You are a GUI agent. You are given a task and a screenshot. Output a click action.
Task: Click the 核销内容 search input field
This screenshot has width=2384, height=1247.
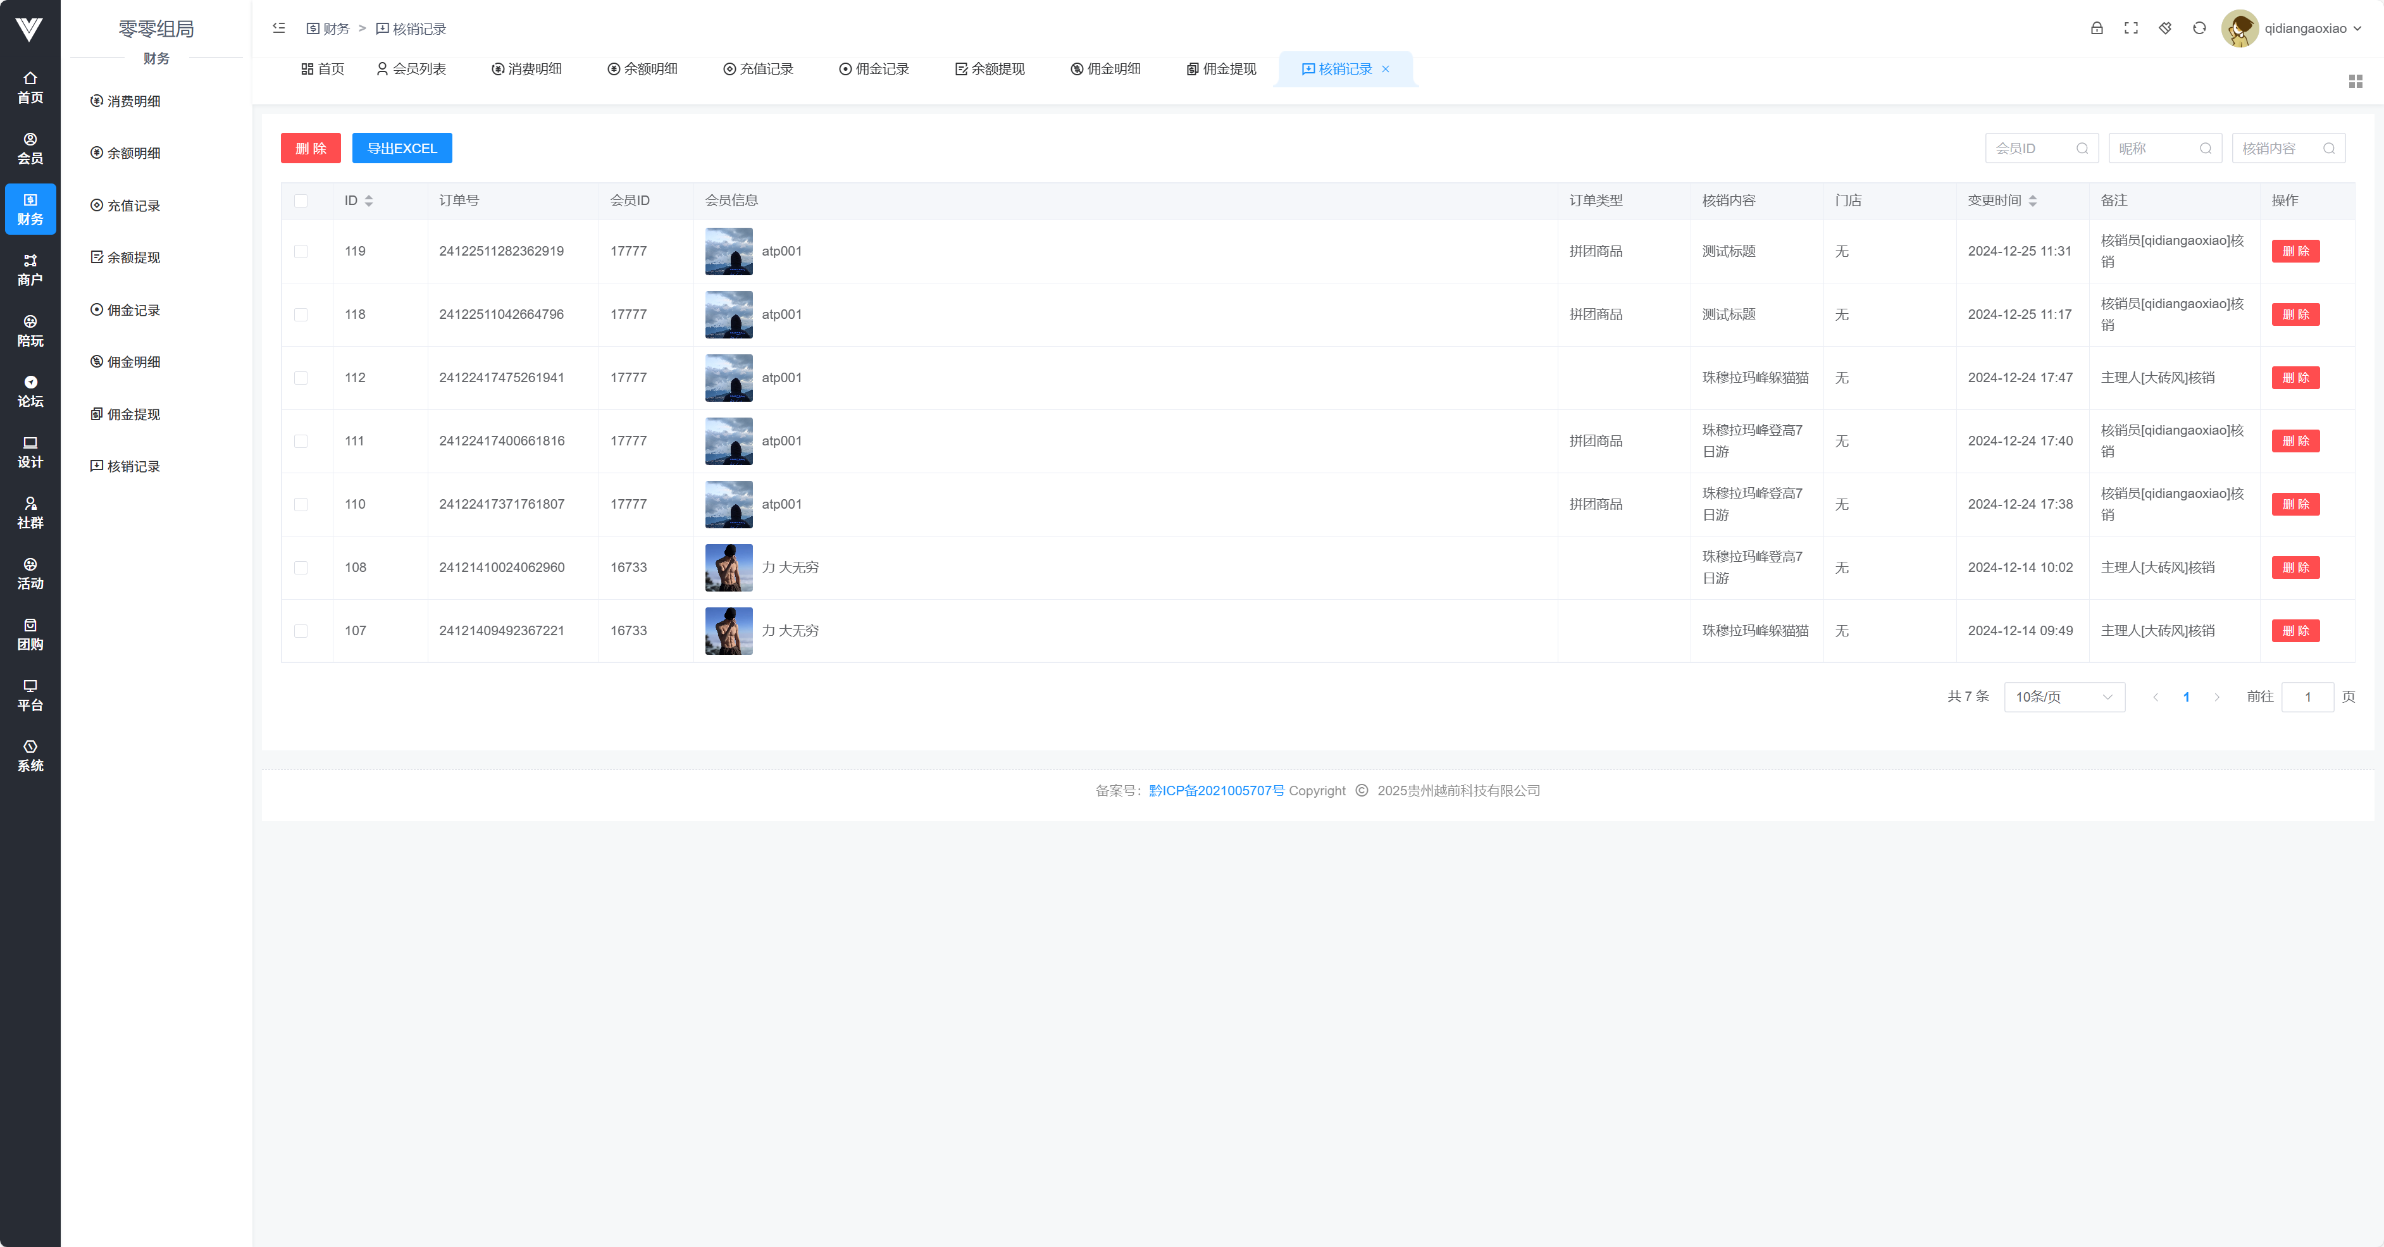pos(2276,148)
